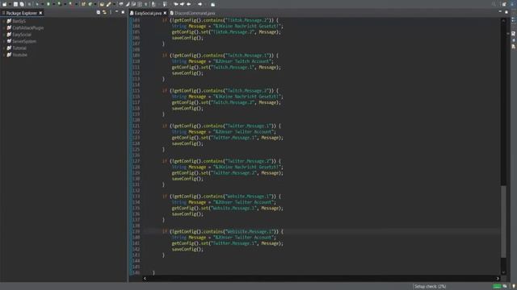The image size is (517, 290).
Task: Expand the Tutorial project node
Action: (x=4, y=48)
